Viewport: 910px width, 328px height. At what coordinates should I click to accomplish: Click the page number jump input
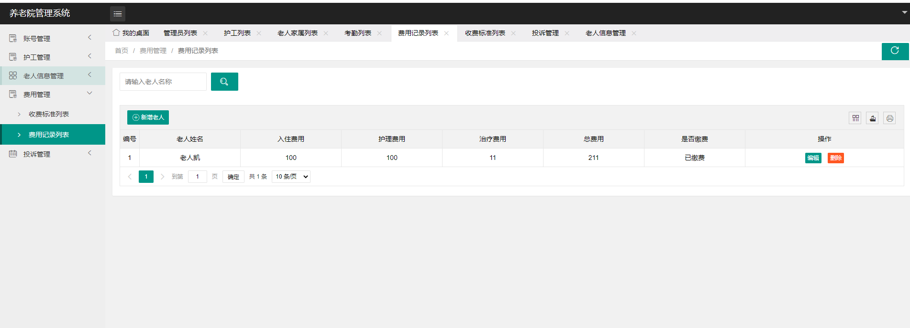198,177
